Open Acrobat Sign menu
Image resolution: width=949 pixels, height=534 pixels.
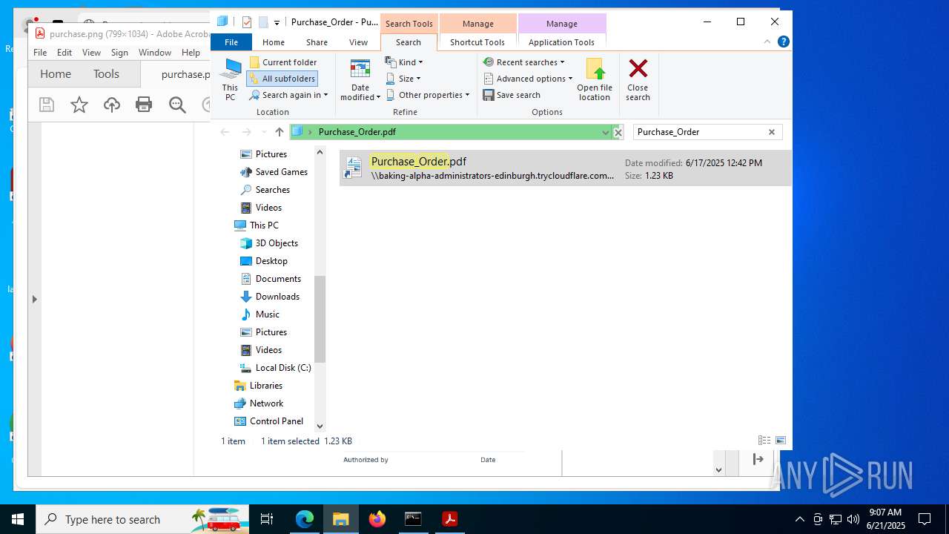pos(119,53)
